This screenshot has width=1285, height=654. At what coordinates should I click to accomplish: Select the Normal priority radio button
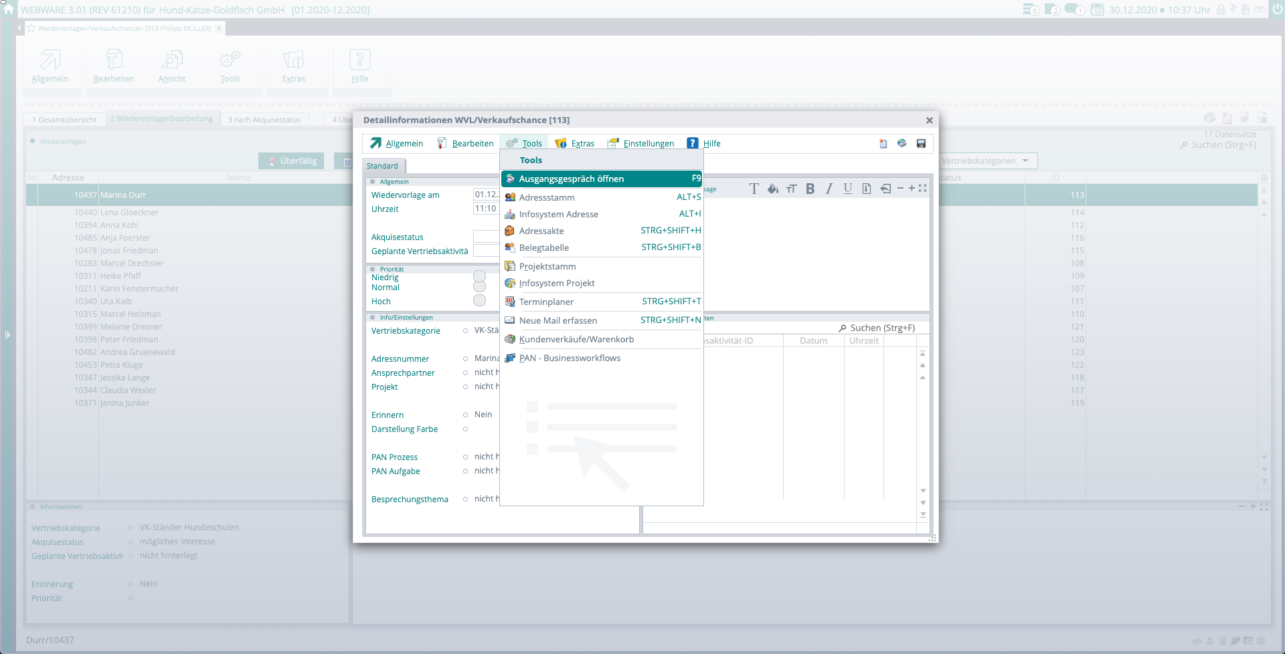[479, 287]
